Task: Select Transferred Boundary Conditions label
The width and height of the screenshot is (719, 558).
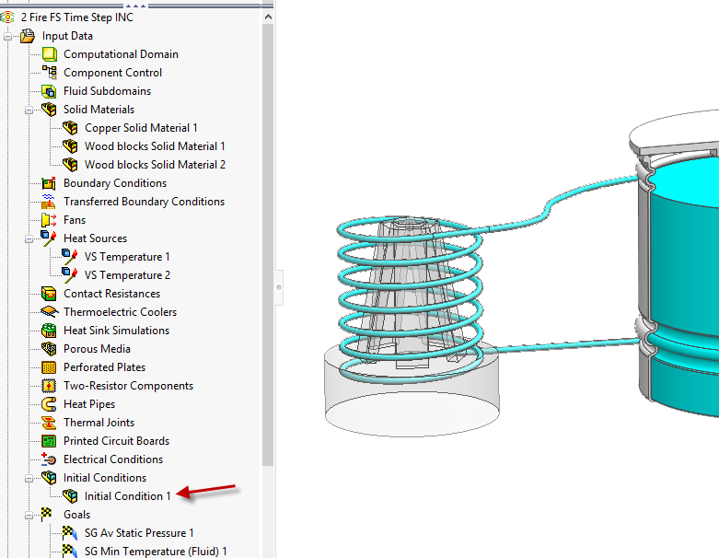Action: pos(144,202)
